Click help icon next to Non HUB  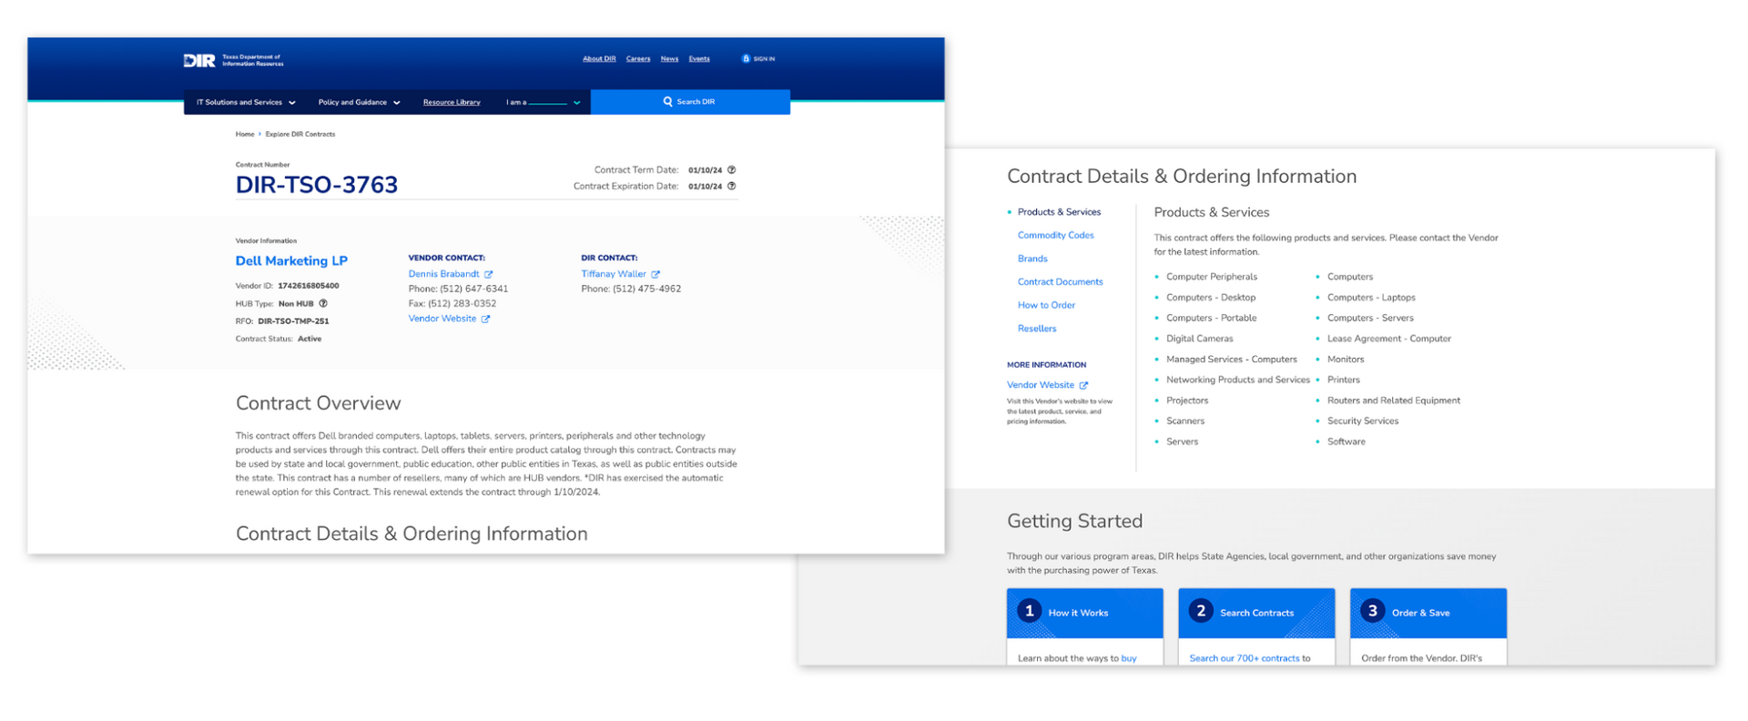coord(323,304)
